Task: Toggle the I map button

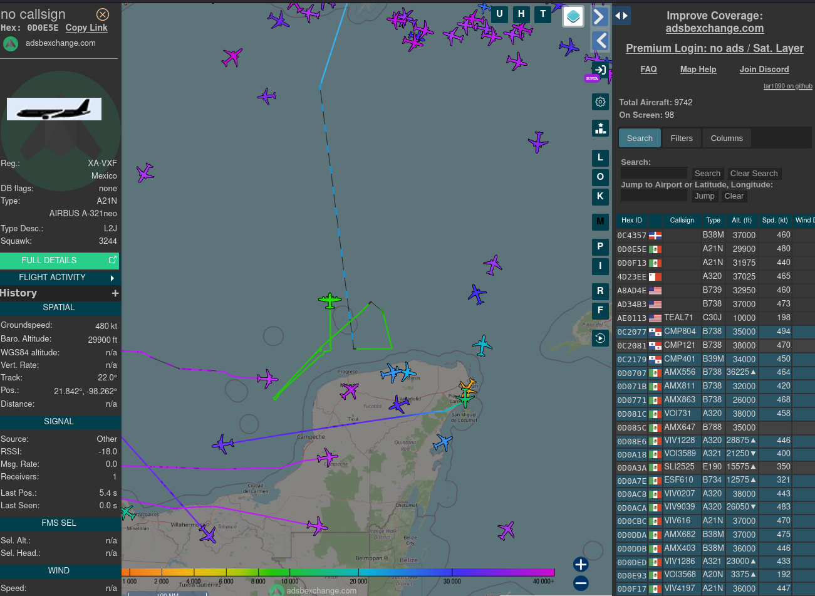Action: pyautogui.click(x=600, y=266)
